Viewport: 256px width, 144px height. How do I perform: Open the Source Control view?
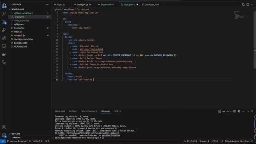[x=4, y=22]
